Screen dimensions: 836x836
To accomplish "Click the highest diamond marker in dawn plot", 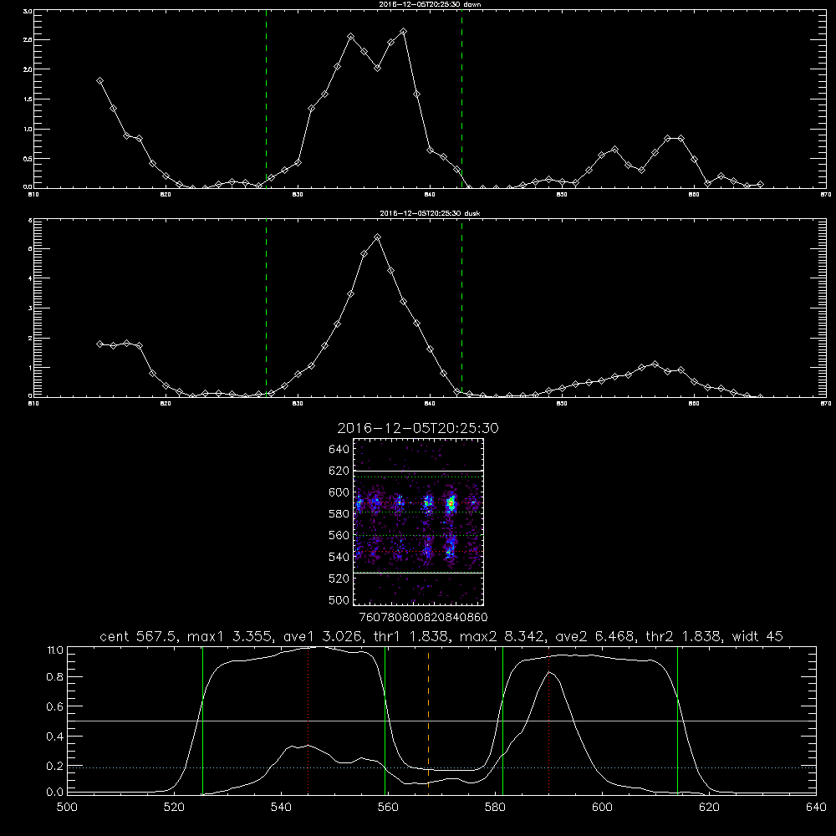I will (x=403, y=32).
